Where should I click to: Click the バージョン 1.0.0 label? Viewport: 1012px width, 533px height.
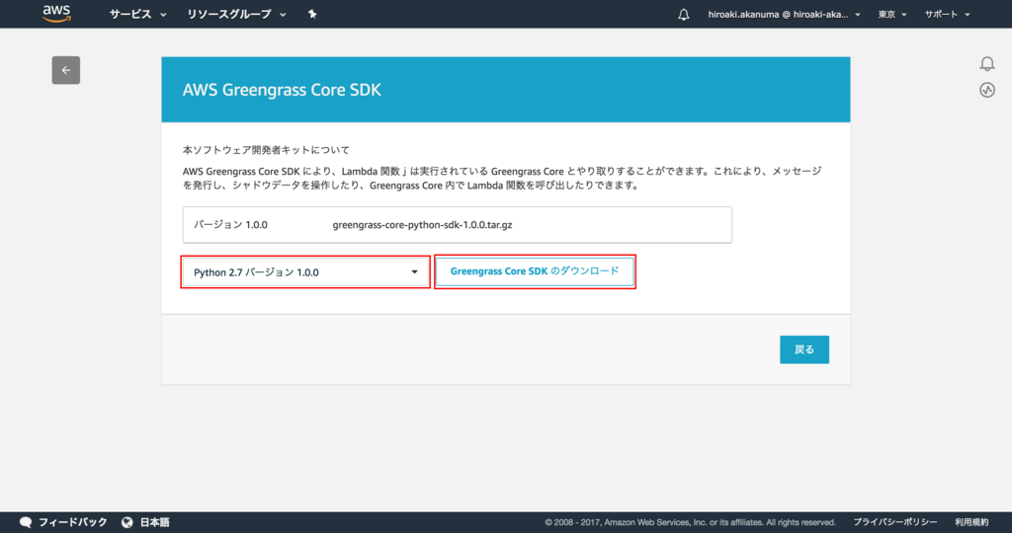(230, 225)
